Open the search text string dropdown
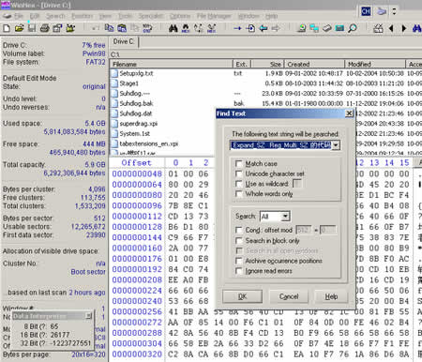The image size is (422, 362). [x=336, y=145]
